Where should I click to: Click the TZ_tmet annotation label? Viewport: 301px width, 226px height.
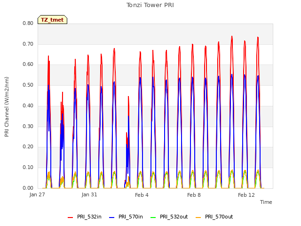point(52,20)
